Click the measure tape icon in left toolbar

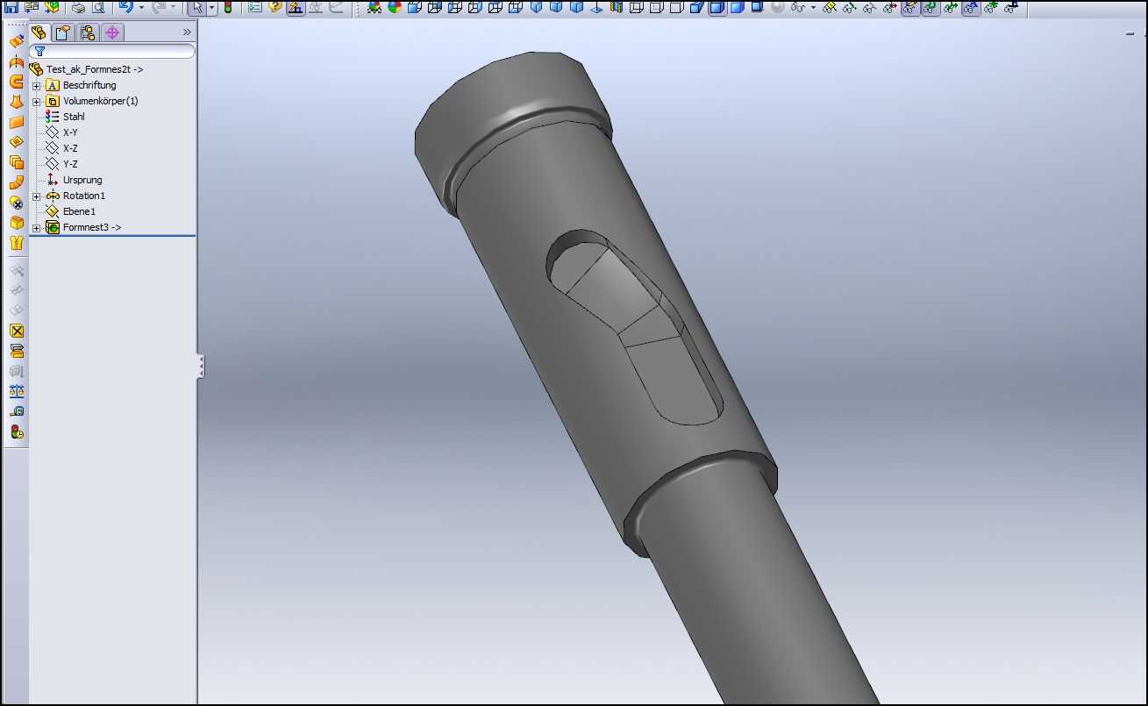pyautogui.click(x=16, y=411)
